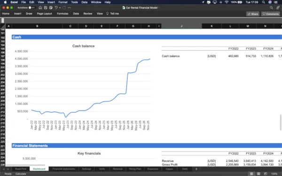Switch to the Hiring Plan sheet tab
The width and height of the screenshot is (282, 176).
point(135,169)
